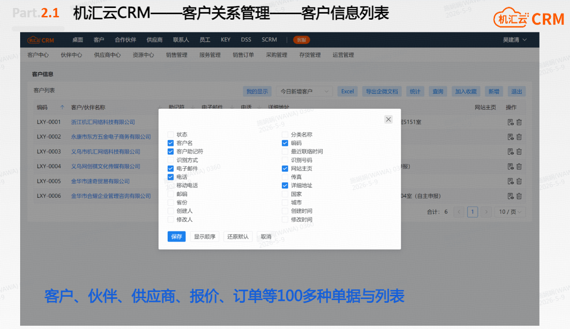
Task: Open edit icon for row LXY-0005
Action: (511, 181)
